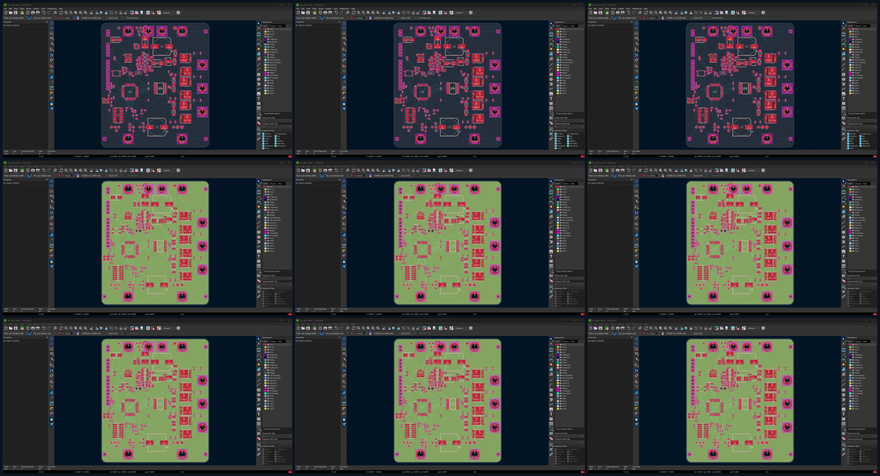Click Refresh view icon in top-left window toolbar
Screen dimensions: 880x476
(61, 13)
